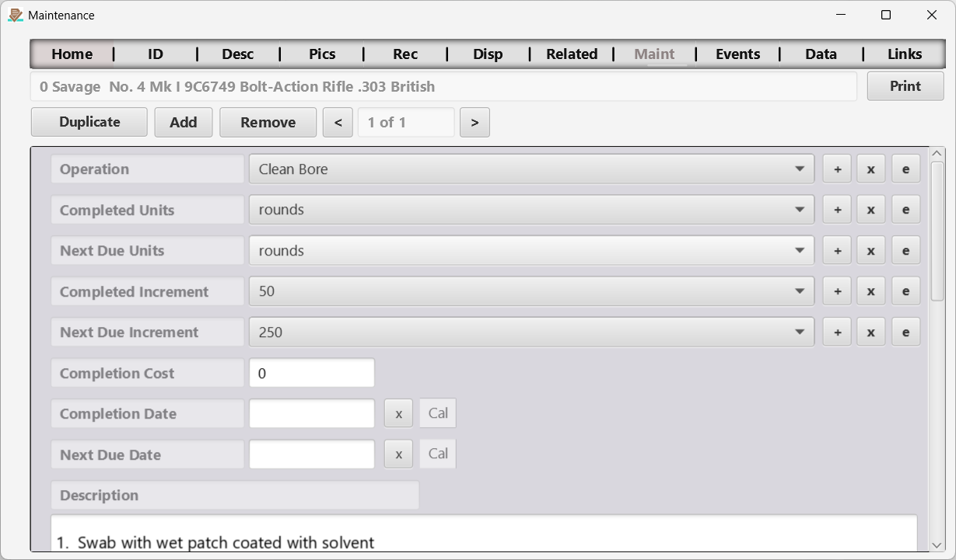Switch to the Pics tab
The image size is (956, 560).
coord(322,54)
